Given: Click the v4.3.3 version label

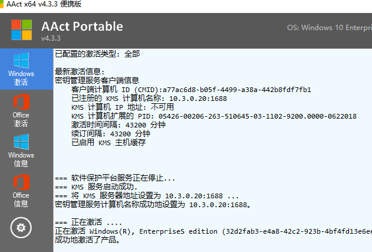Looking at the screenshot, I should coord(52,38).
